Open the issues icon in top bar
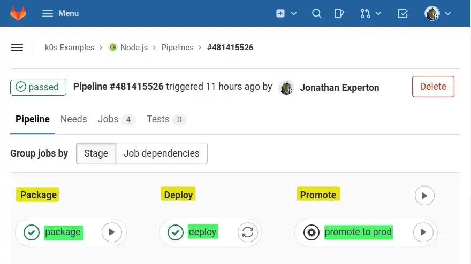The image size is (471, 264). [339, 13]
